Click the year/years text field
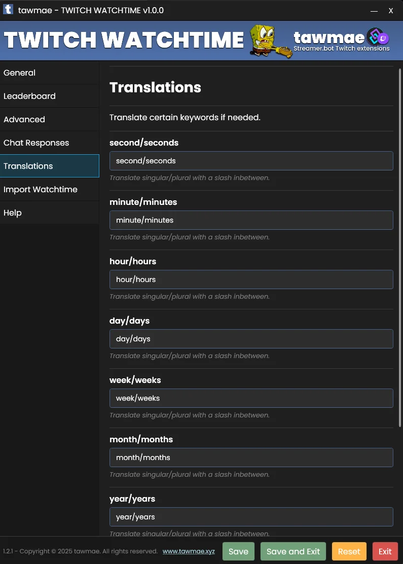The width and height of the screenshot is (403, 564). pyautogui.click(x=251, y=517)
